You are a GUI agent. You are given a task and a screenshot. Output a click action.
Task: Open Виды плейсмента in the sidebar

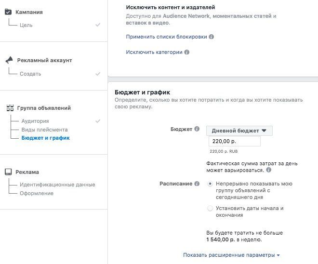(x=45, y=130)
